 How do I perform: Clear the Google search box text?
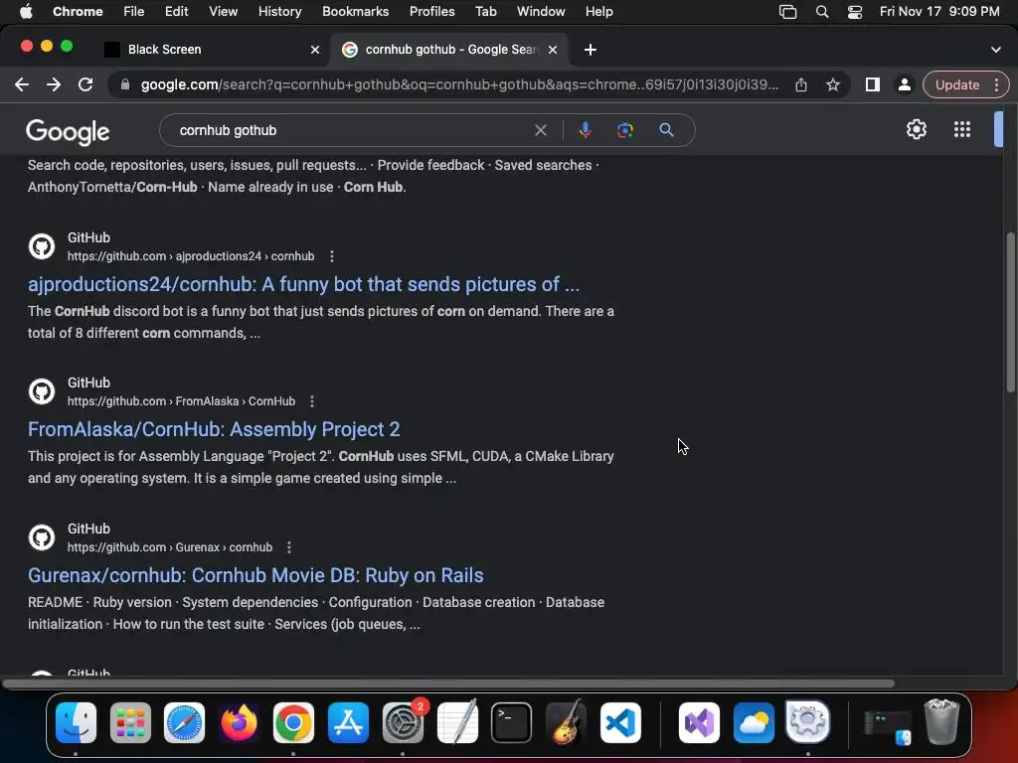pos(540,130)
